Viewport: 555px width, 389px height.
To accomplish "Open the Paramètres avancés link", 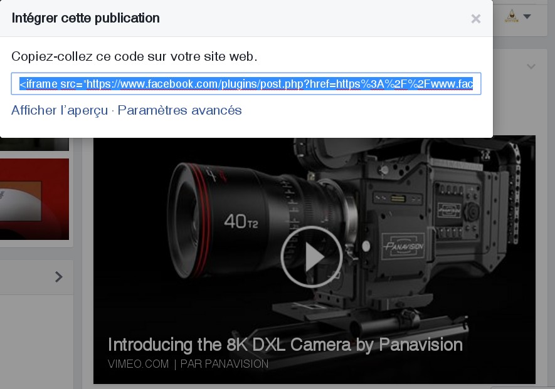I will [x=180, y=110].
